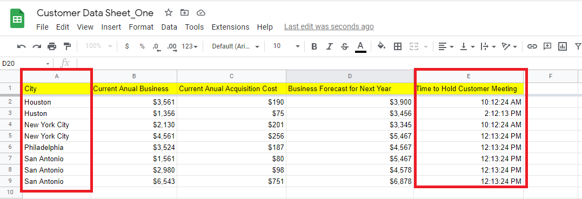Apply currency format with dollar button

127,46
